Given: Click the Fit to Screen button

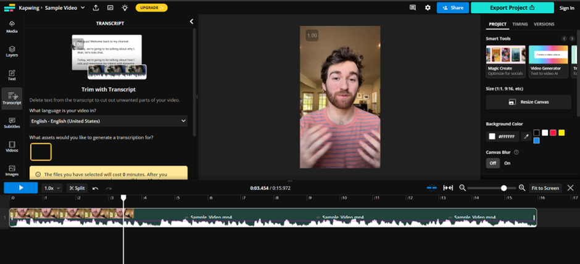Looking at the screenshot, I should click(x=545, y=188).
